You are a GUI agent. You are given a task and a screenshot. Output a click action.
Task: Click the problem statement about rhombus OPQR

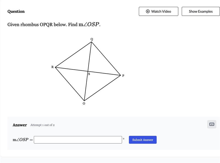(x=54, y=25)
